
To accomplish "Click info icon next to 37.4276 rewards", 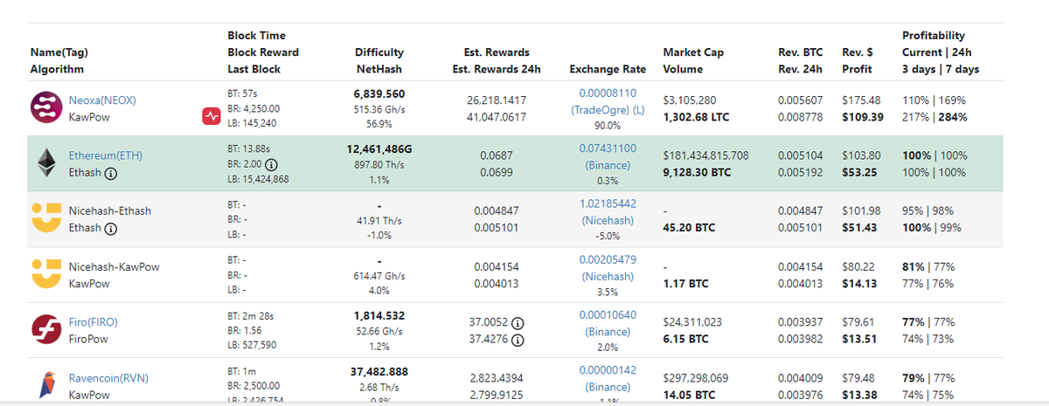I will pos(517,340).
